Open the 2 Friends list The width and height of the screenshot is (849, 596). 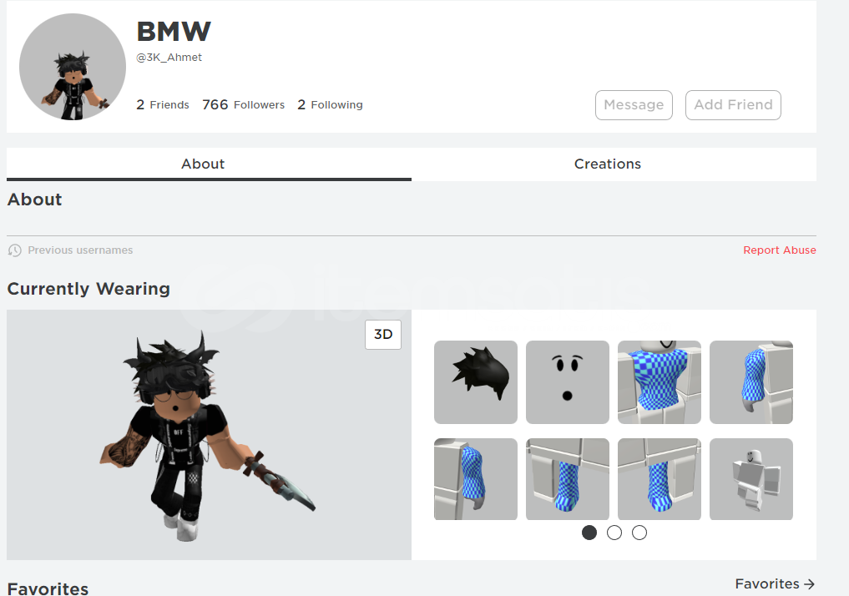coord(163,104)
